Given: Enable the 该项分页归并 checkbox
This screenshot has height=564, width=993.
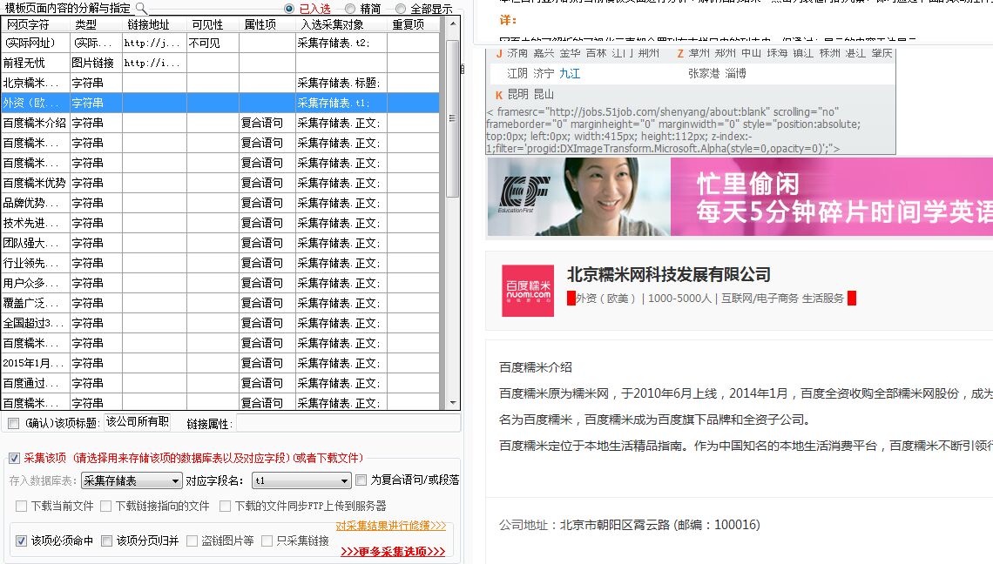Looking at the screenshot, I should coord(107,540).
